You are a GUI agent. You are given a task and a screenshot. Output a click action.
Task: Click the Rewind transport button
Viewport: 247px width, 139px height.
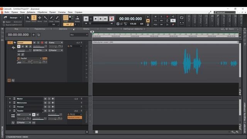[x=86, y=19]
